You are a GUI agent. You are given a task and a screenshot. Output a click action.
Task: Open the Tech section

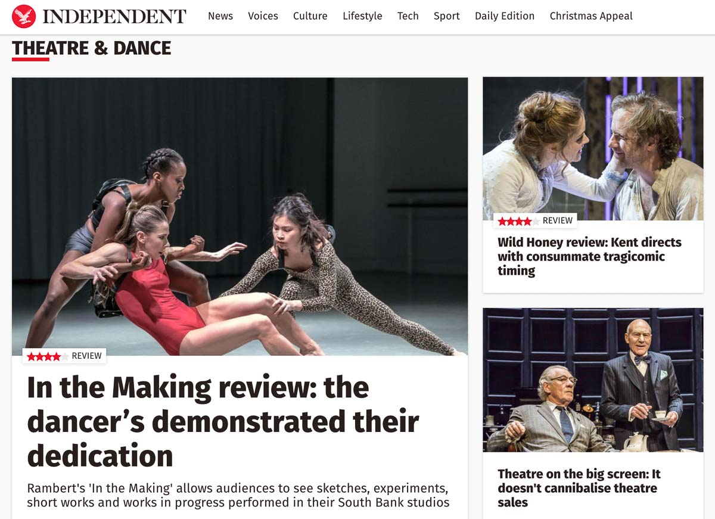pyautogui.click(x=408, y=16)
